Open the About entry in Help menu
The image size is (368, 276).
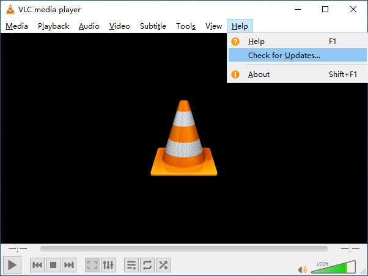[297, 74]
